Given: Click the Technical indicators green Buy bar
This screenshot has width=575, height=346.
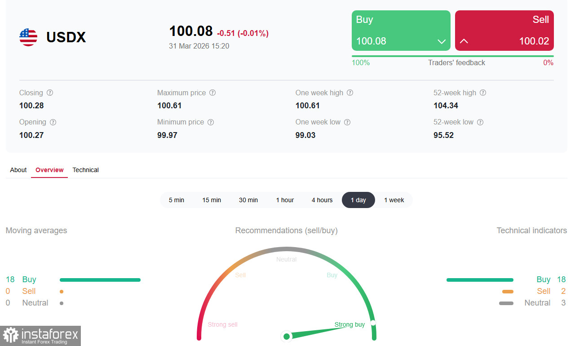Looking at the screenshot, I should pyautogui.click(x=480, y=280).
